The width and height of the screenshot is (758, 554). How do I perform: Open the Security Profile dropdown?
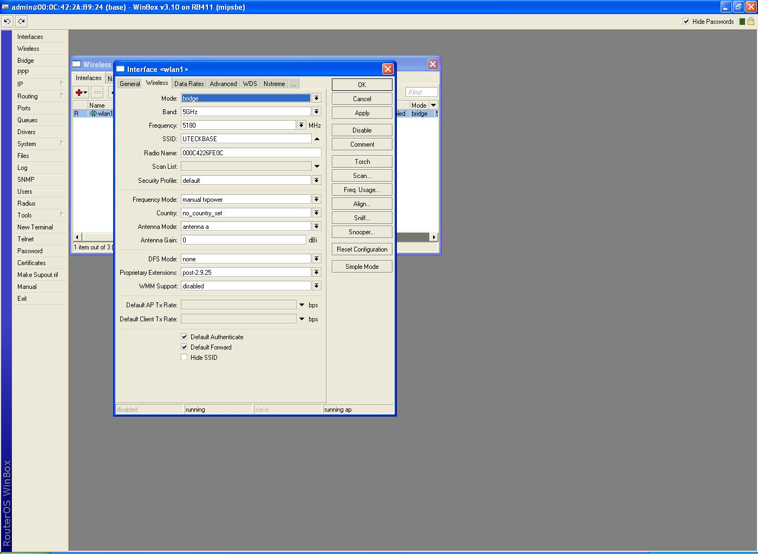(x=317, y=180)
